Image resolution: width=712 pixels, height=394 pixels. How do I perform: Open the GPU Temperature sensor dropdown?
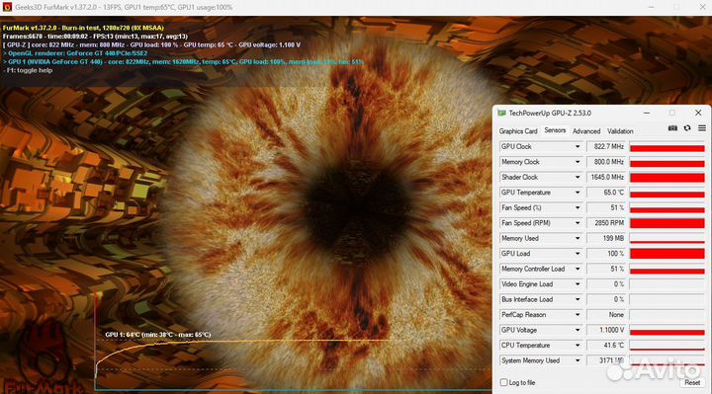(x=578, y=193)
